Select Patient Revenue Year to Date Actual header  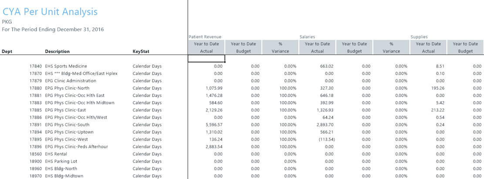click(206, 47)
